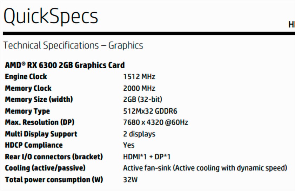This screenshot has width=295, height=191.
Task: Click the HDCP Compliance label
Action: click(34, 145)
